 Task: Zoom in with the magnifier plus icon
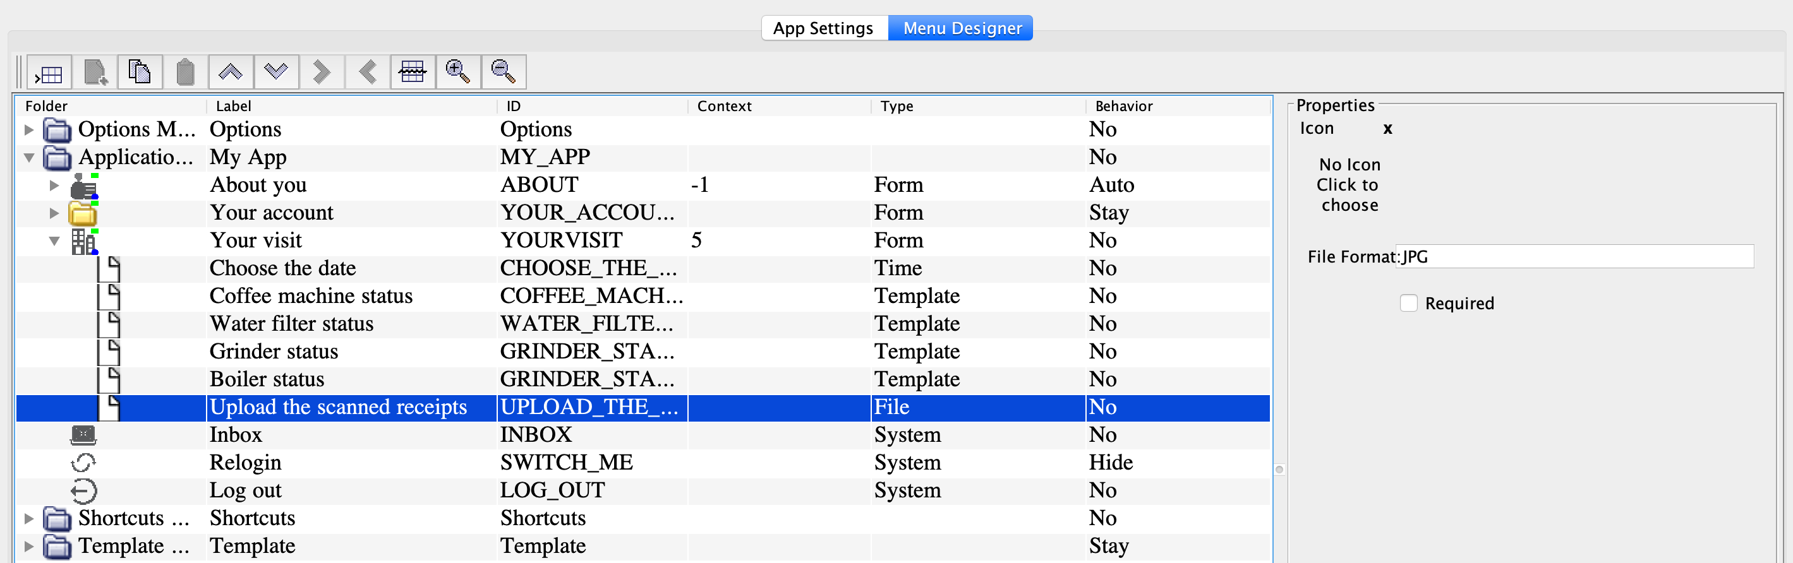point(458,73)
